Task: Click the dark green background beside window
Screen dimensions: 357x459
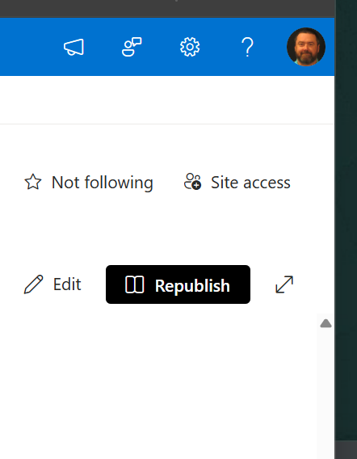Action: (346, 220)
